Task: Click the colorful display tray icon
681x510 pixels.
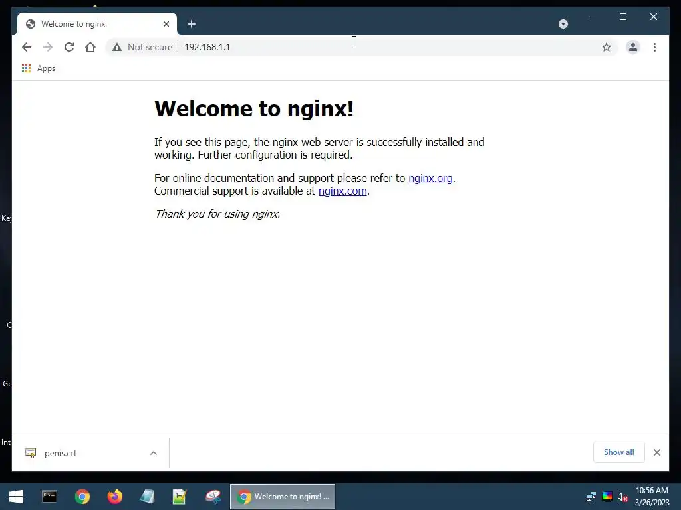Action: 607,497
